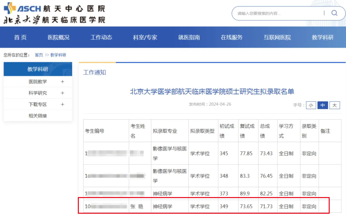Open 工作动态 navigation menu
Viewport: 346px width, 215px height.
[x=101, y=37]
